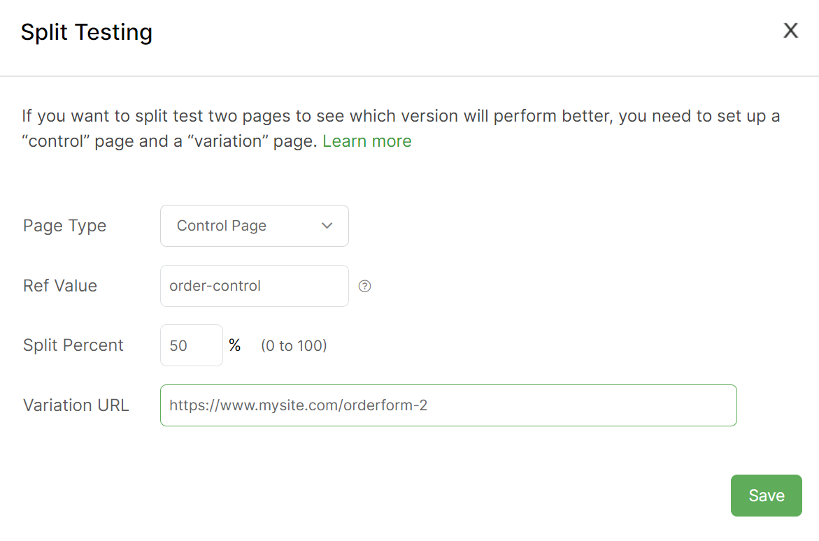Screen dimensions: 819x541
Task: Click the Split Percent label
Action: pos(73,345)
